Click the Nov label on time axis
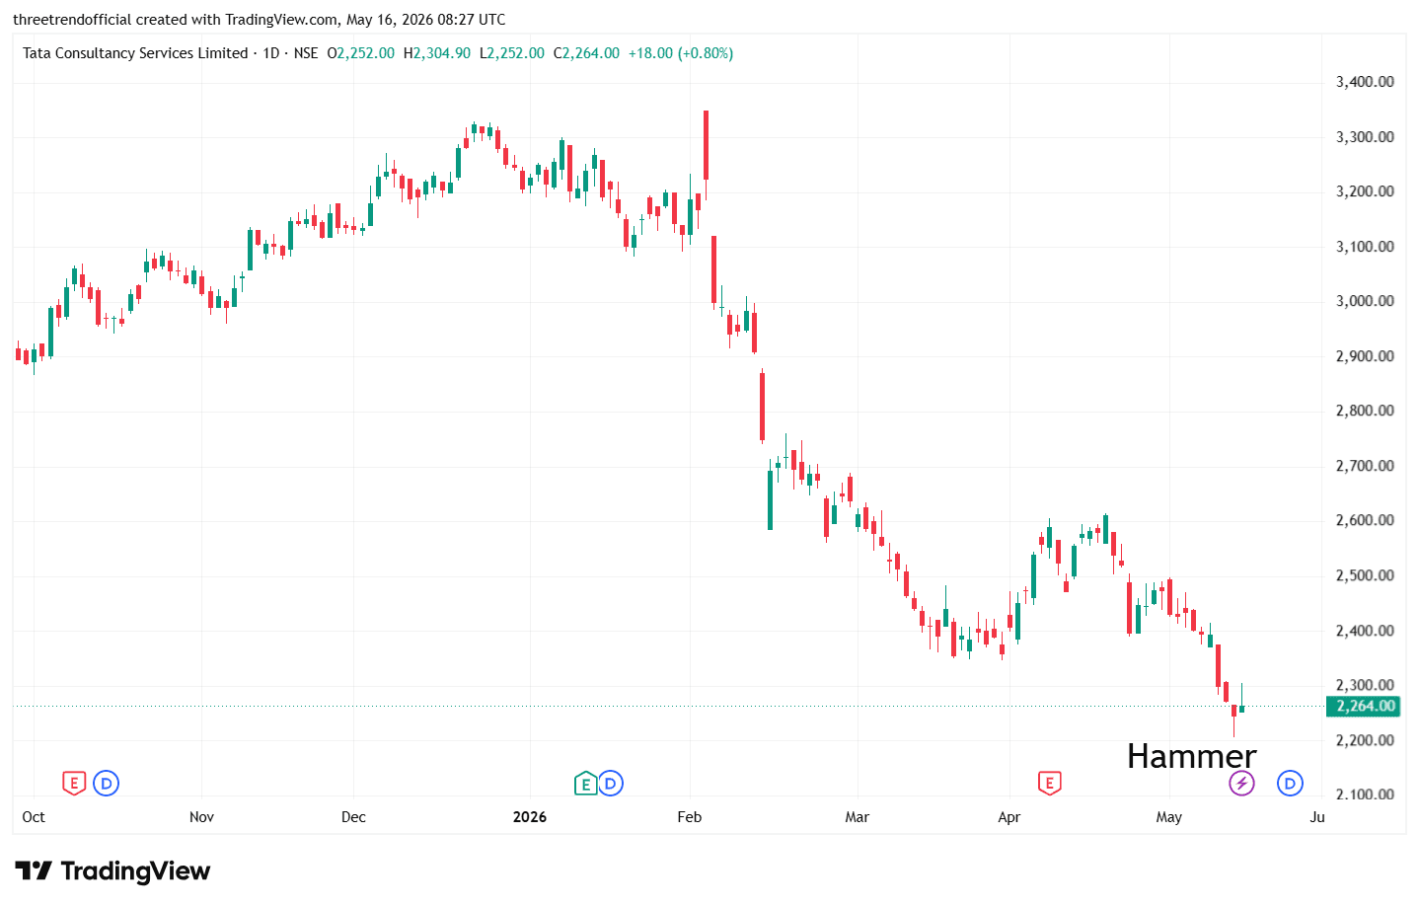Screen dimensions: 1419x908 pyautogui.click(x=201, y=817)
